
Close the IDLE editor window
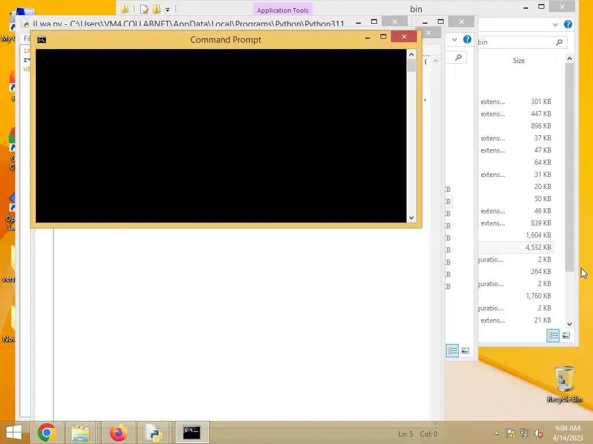coord(394,21)
